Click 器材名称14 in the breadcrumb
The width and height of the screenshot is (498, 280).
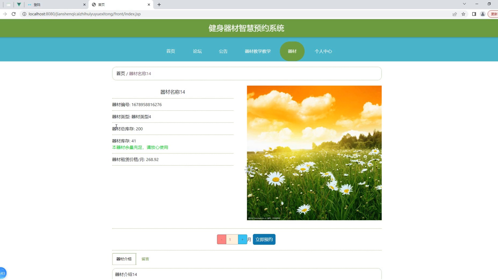(x=140, y=73)
